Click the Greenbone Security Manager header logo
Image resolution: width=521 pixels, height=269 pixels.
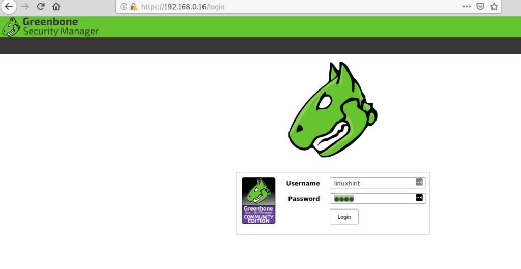[50, 26]
